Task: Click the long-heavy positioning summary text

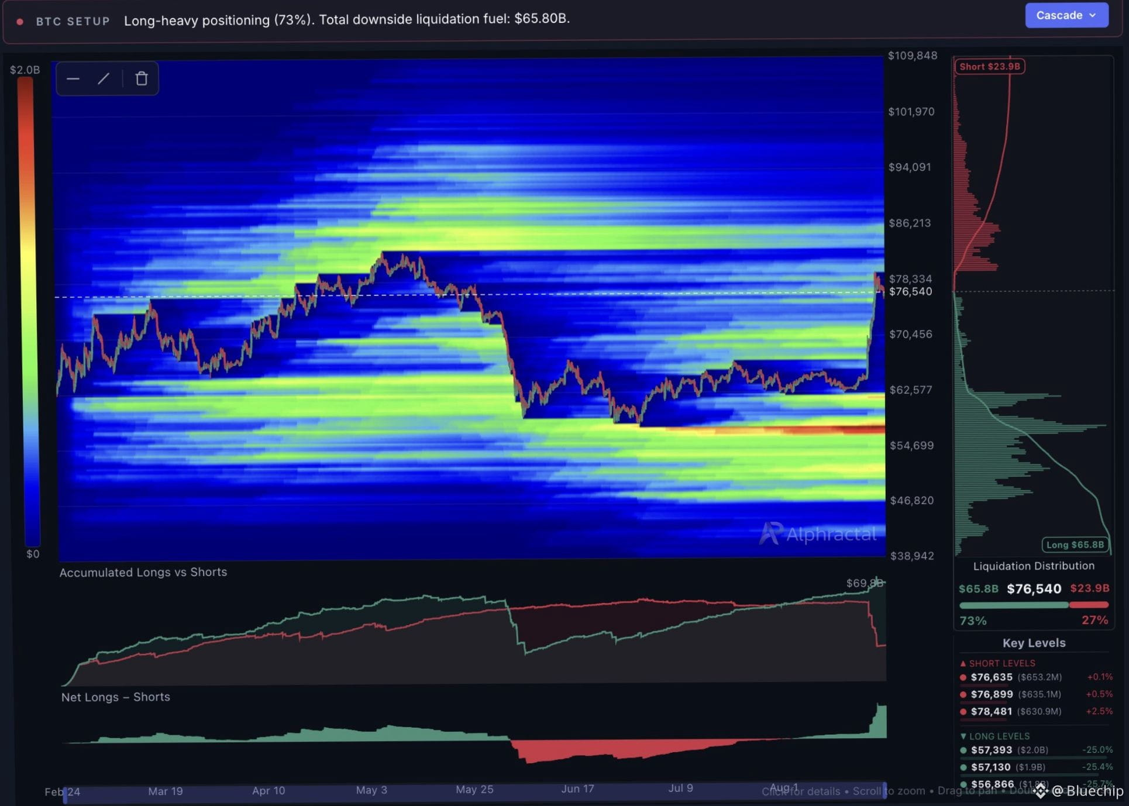Action: pyautogui.click(x=347, y=19)
